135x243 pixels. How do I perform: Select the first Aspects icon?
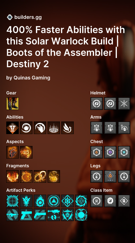click(12, 152)
